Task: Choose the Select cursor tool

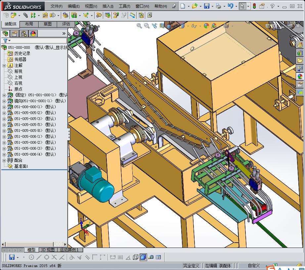Action: (x=242, y=6)
